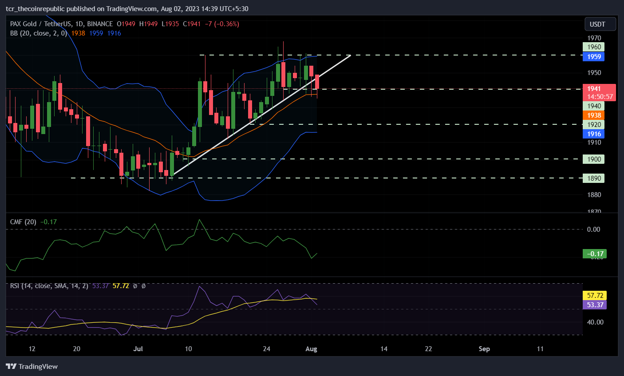
Task: Click the RSI (14, close, SMA, 14, 2) label
Action: [49, 286]
